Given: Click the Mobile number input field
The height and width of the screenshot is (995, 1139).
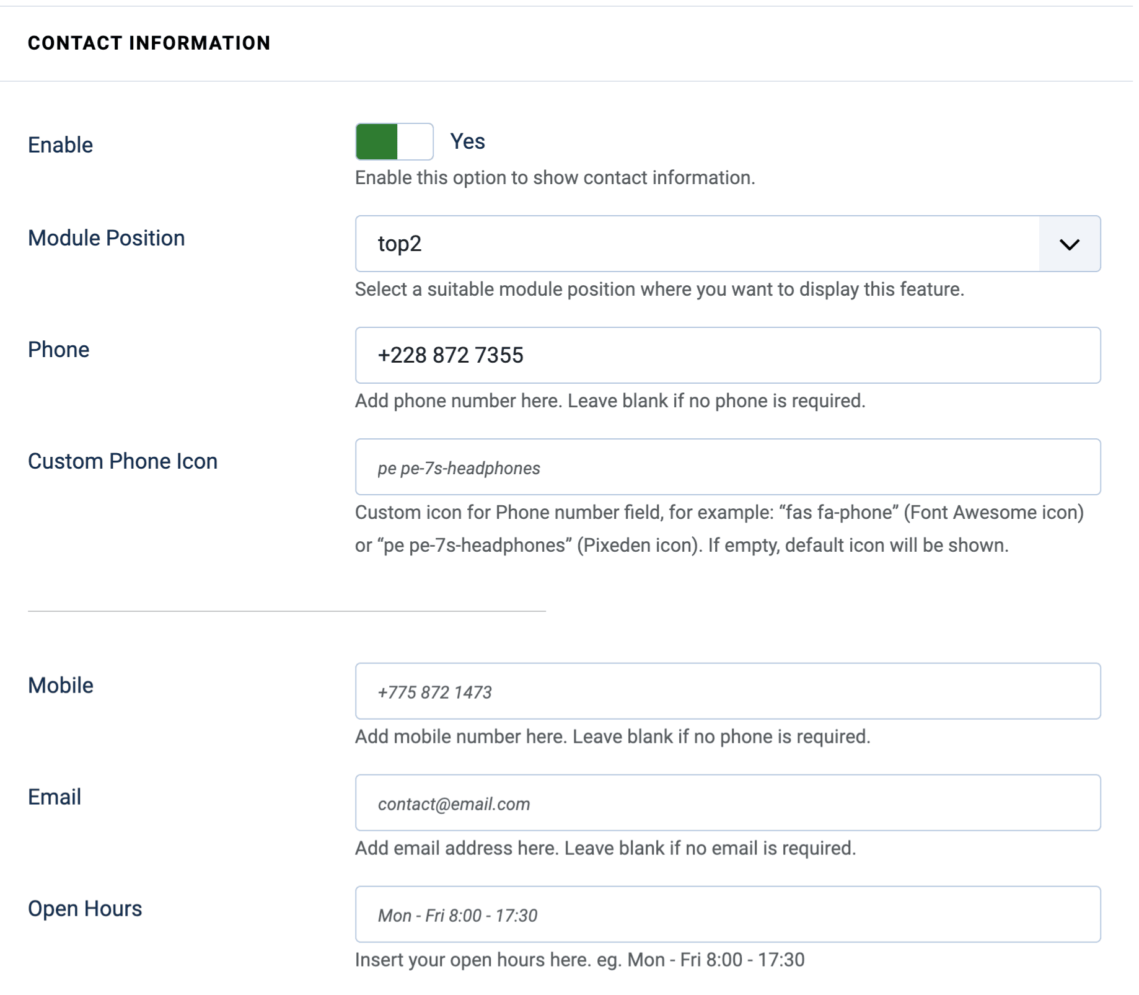Looking at the screenshot, I should click(682, 691).
